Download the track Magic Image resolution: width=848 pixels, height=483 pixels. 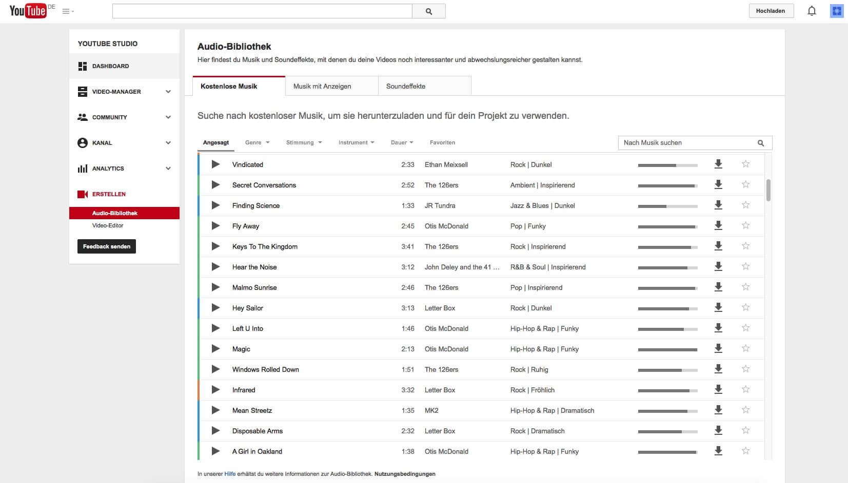[718, 348]
